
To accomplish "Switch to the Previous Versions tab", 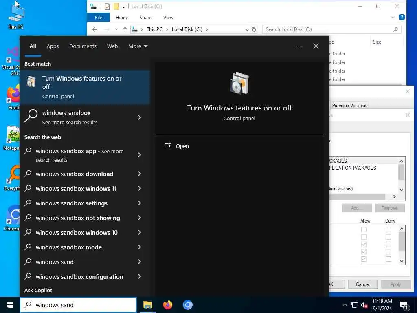I will pos(349,106).
